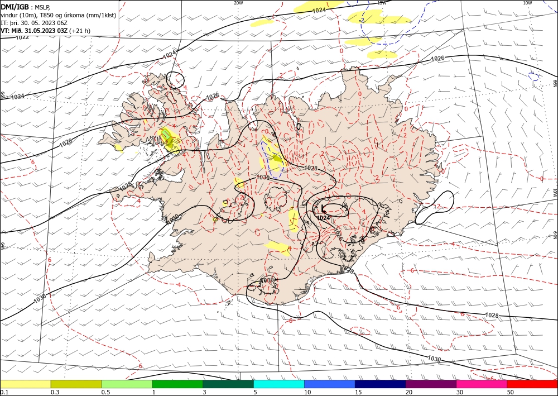Select the dark green 3 mm legend swatch
The width and height of the screenshot is (558, 396).
click(x=228, y=384)
